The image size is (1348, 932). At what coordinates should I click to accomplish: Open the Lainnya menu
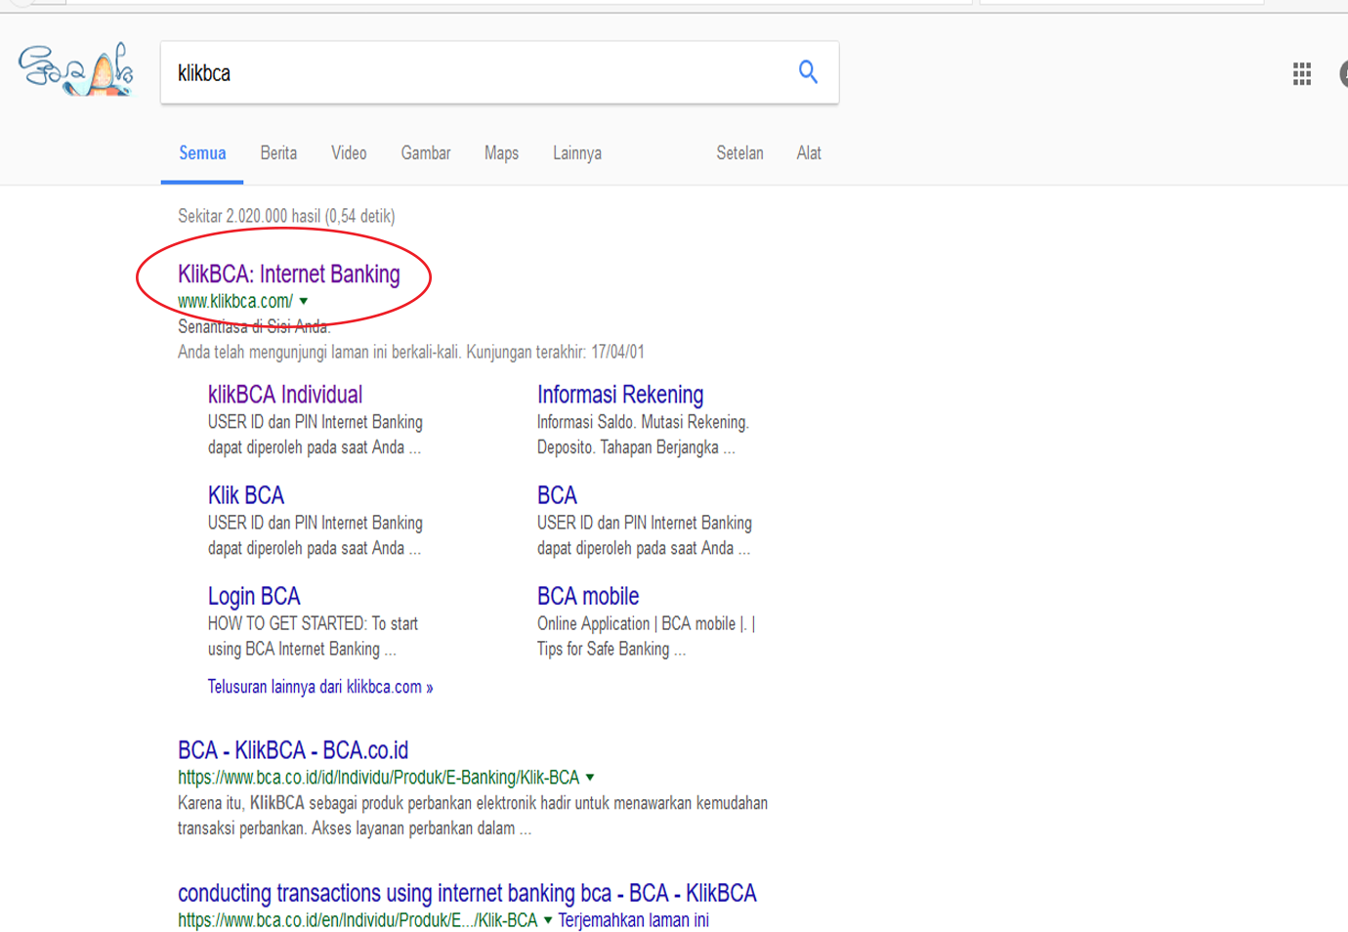(x=577, y=153)
